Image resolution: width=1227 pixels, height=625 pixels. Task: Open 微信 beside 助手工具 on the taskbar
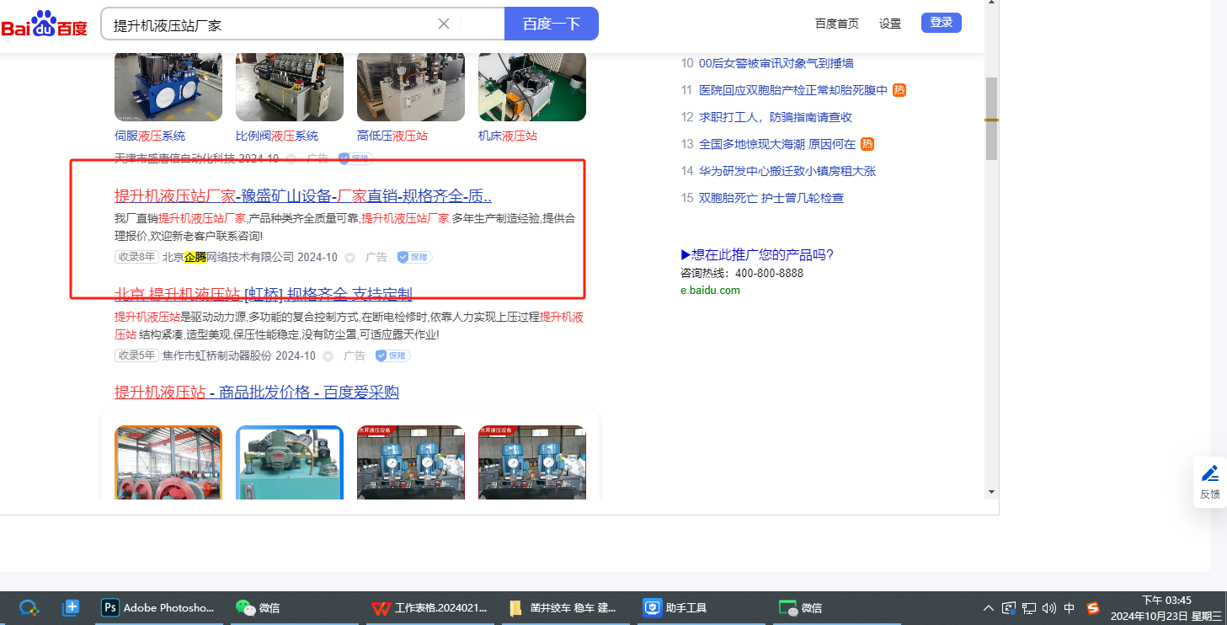837,607
